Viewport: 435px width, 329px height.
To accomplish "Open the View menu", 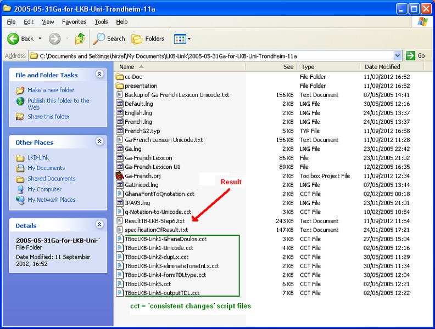I will tap(48, 22).
